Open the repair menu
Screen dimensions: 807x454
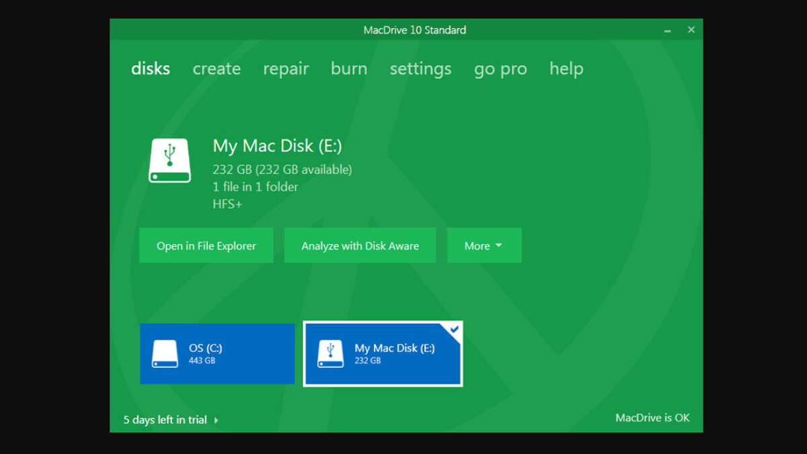coord(286,68)
